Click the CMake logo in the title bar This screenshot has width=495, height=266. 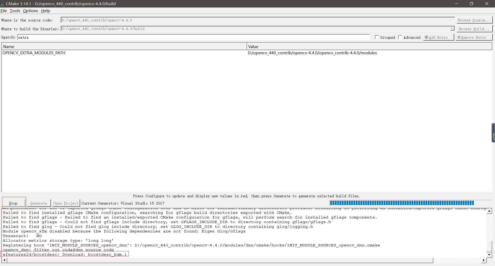[3, 3]
